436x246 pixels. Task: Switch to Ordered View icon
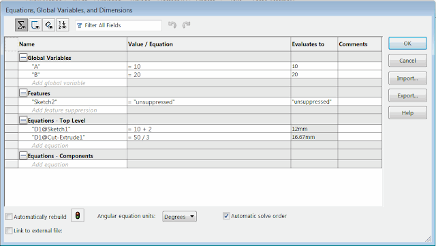62,25
